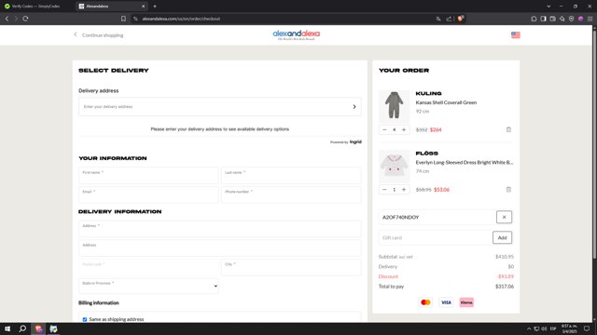The width and height of the screenshot is (597, 335).
Task: Increase Flöss dress quantity
Action: 404,190
